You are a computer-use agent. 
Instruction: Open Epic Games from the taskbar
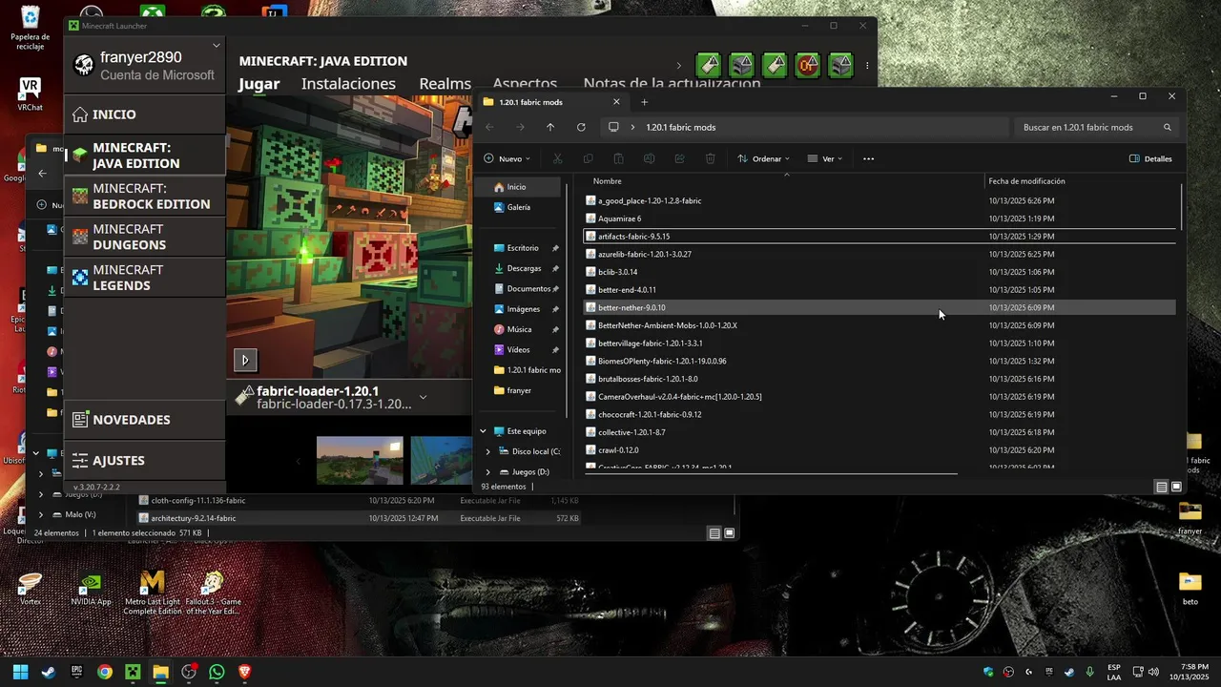coord(76,672)
